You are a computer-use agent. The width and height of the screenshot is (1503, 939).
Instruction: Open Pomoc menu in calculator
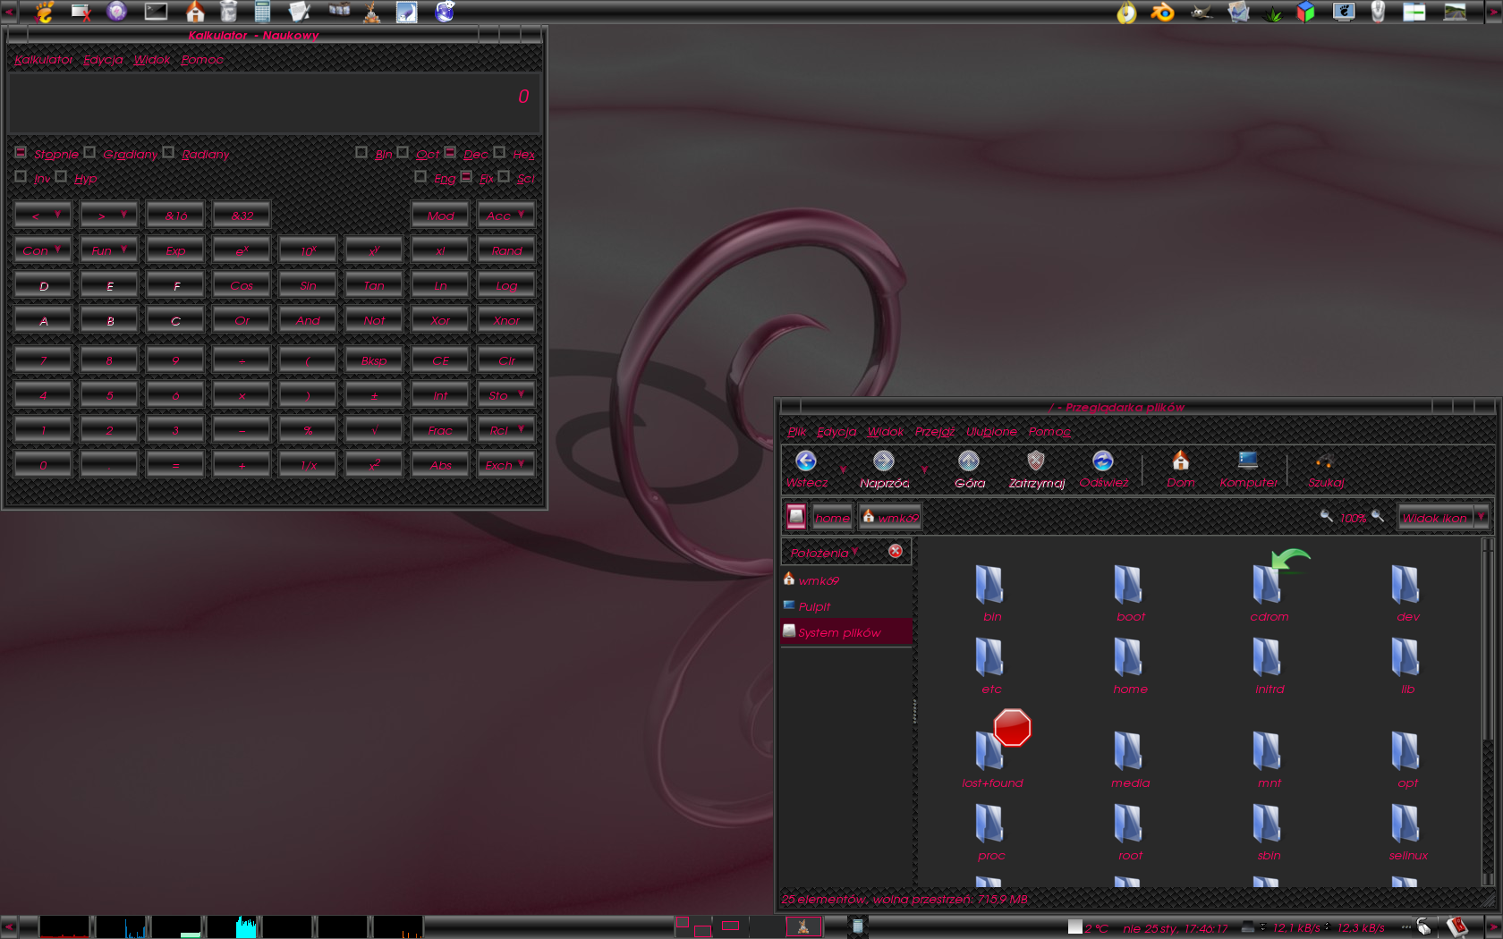[202, 60]
